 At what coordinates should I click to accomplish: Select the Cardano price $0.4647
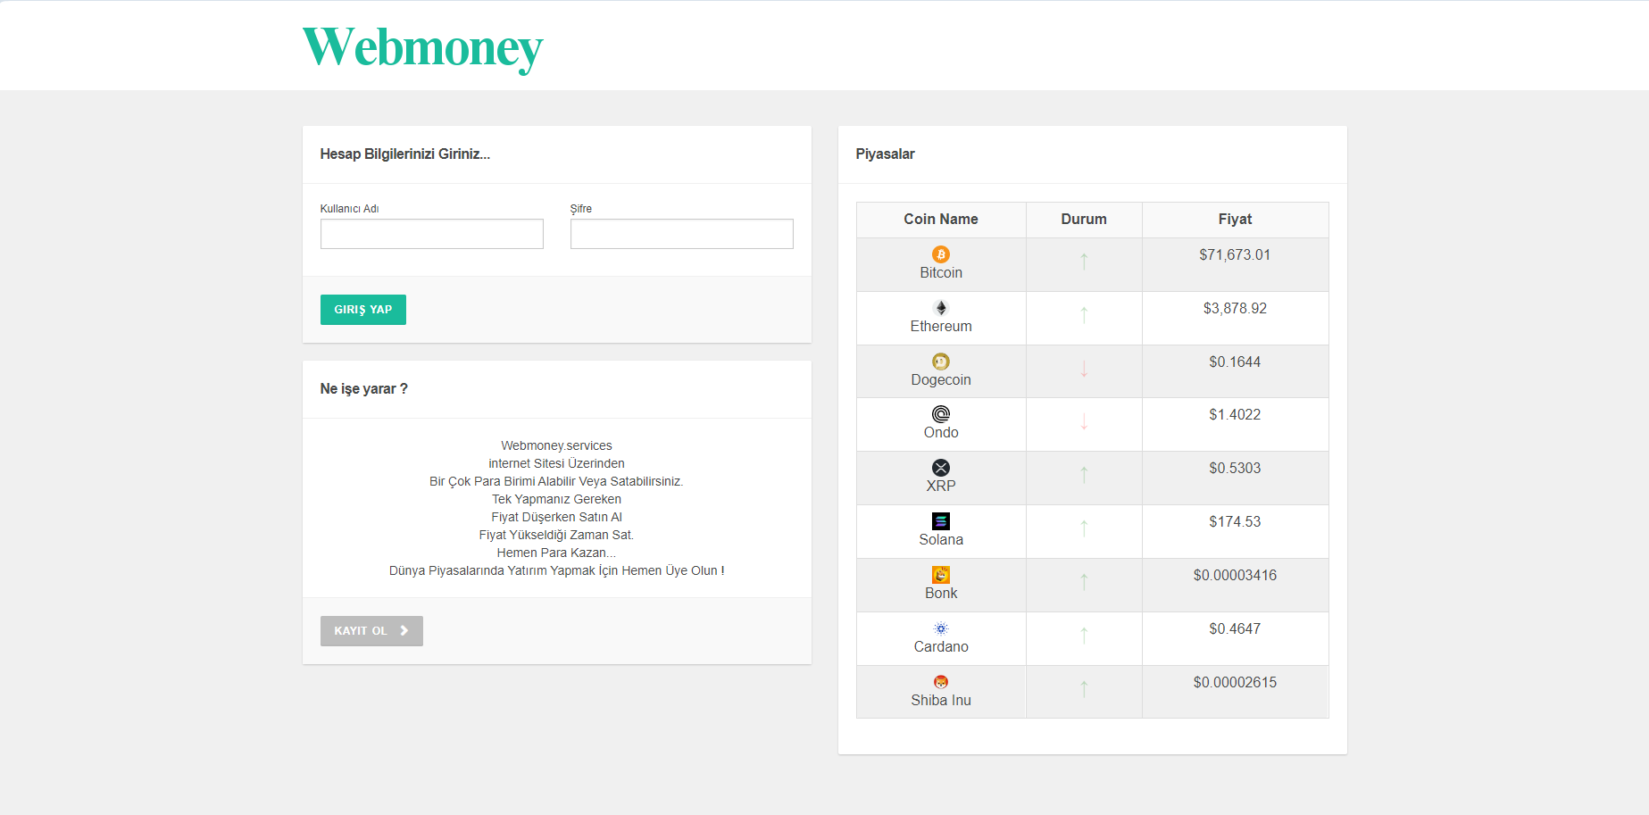tap(1236, 629)
